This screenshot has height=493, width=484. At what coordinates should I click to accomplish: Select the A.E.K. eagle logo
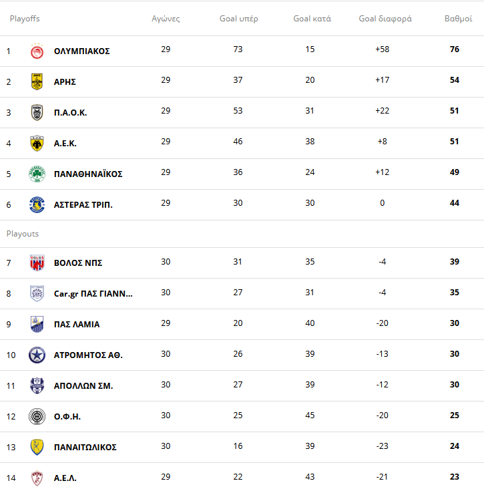(x=37, y=143)
